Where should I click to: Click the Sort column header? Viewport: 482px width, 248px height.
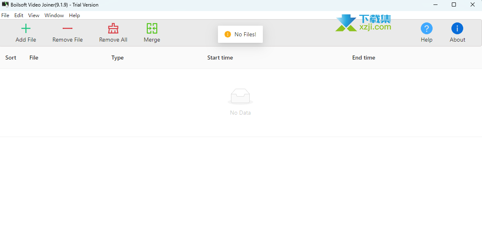pyautogui.click(x=11, y=58)
